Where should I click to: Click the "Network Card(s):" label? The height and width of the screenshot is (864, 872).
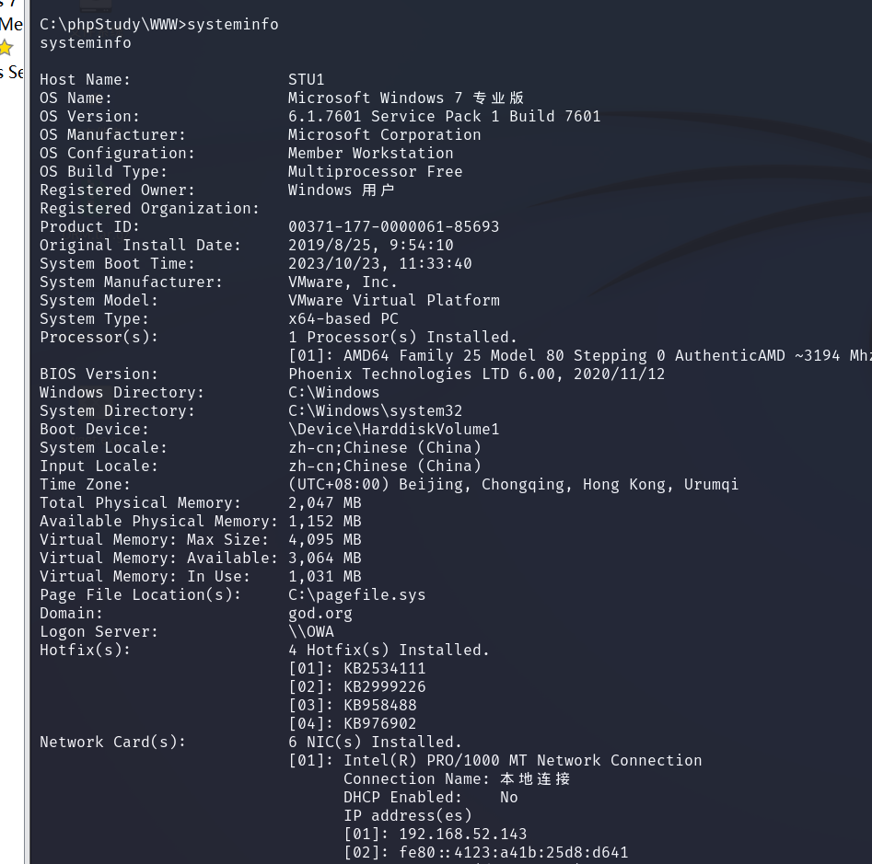tap(113, 742)
